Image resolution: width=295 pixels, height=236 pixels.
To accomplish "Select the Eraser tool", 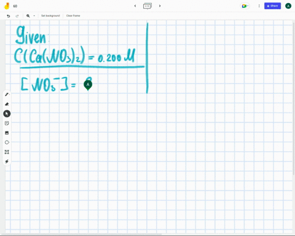I will point(7,104).
